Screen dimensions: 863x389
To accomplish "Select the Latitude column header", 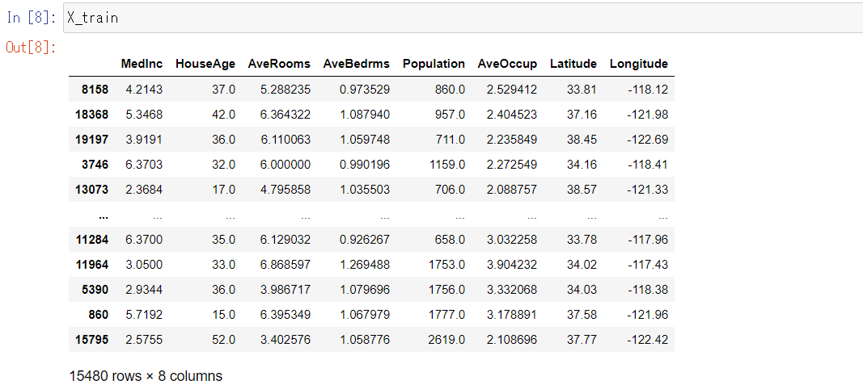I will [x=573, y=64].
